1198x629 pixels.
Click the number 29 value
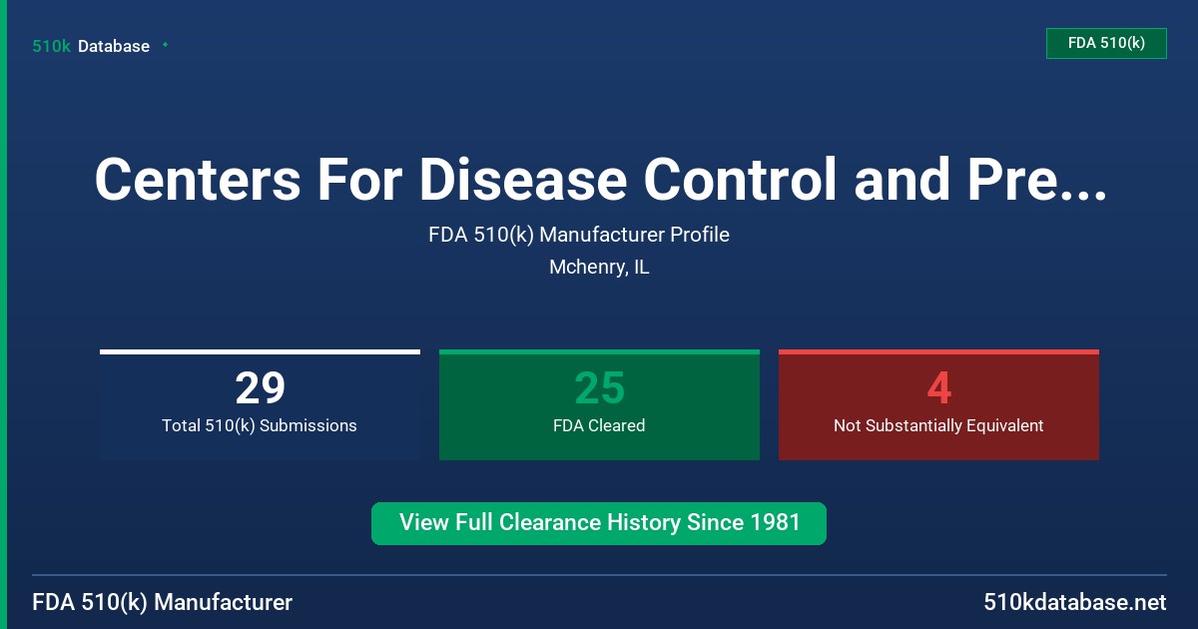click(260, 387)
